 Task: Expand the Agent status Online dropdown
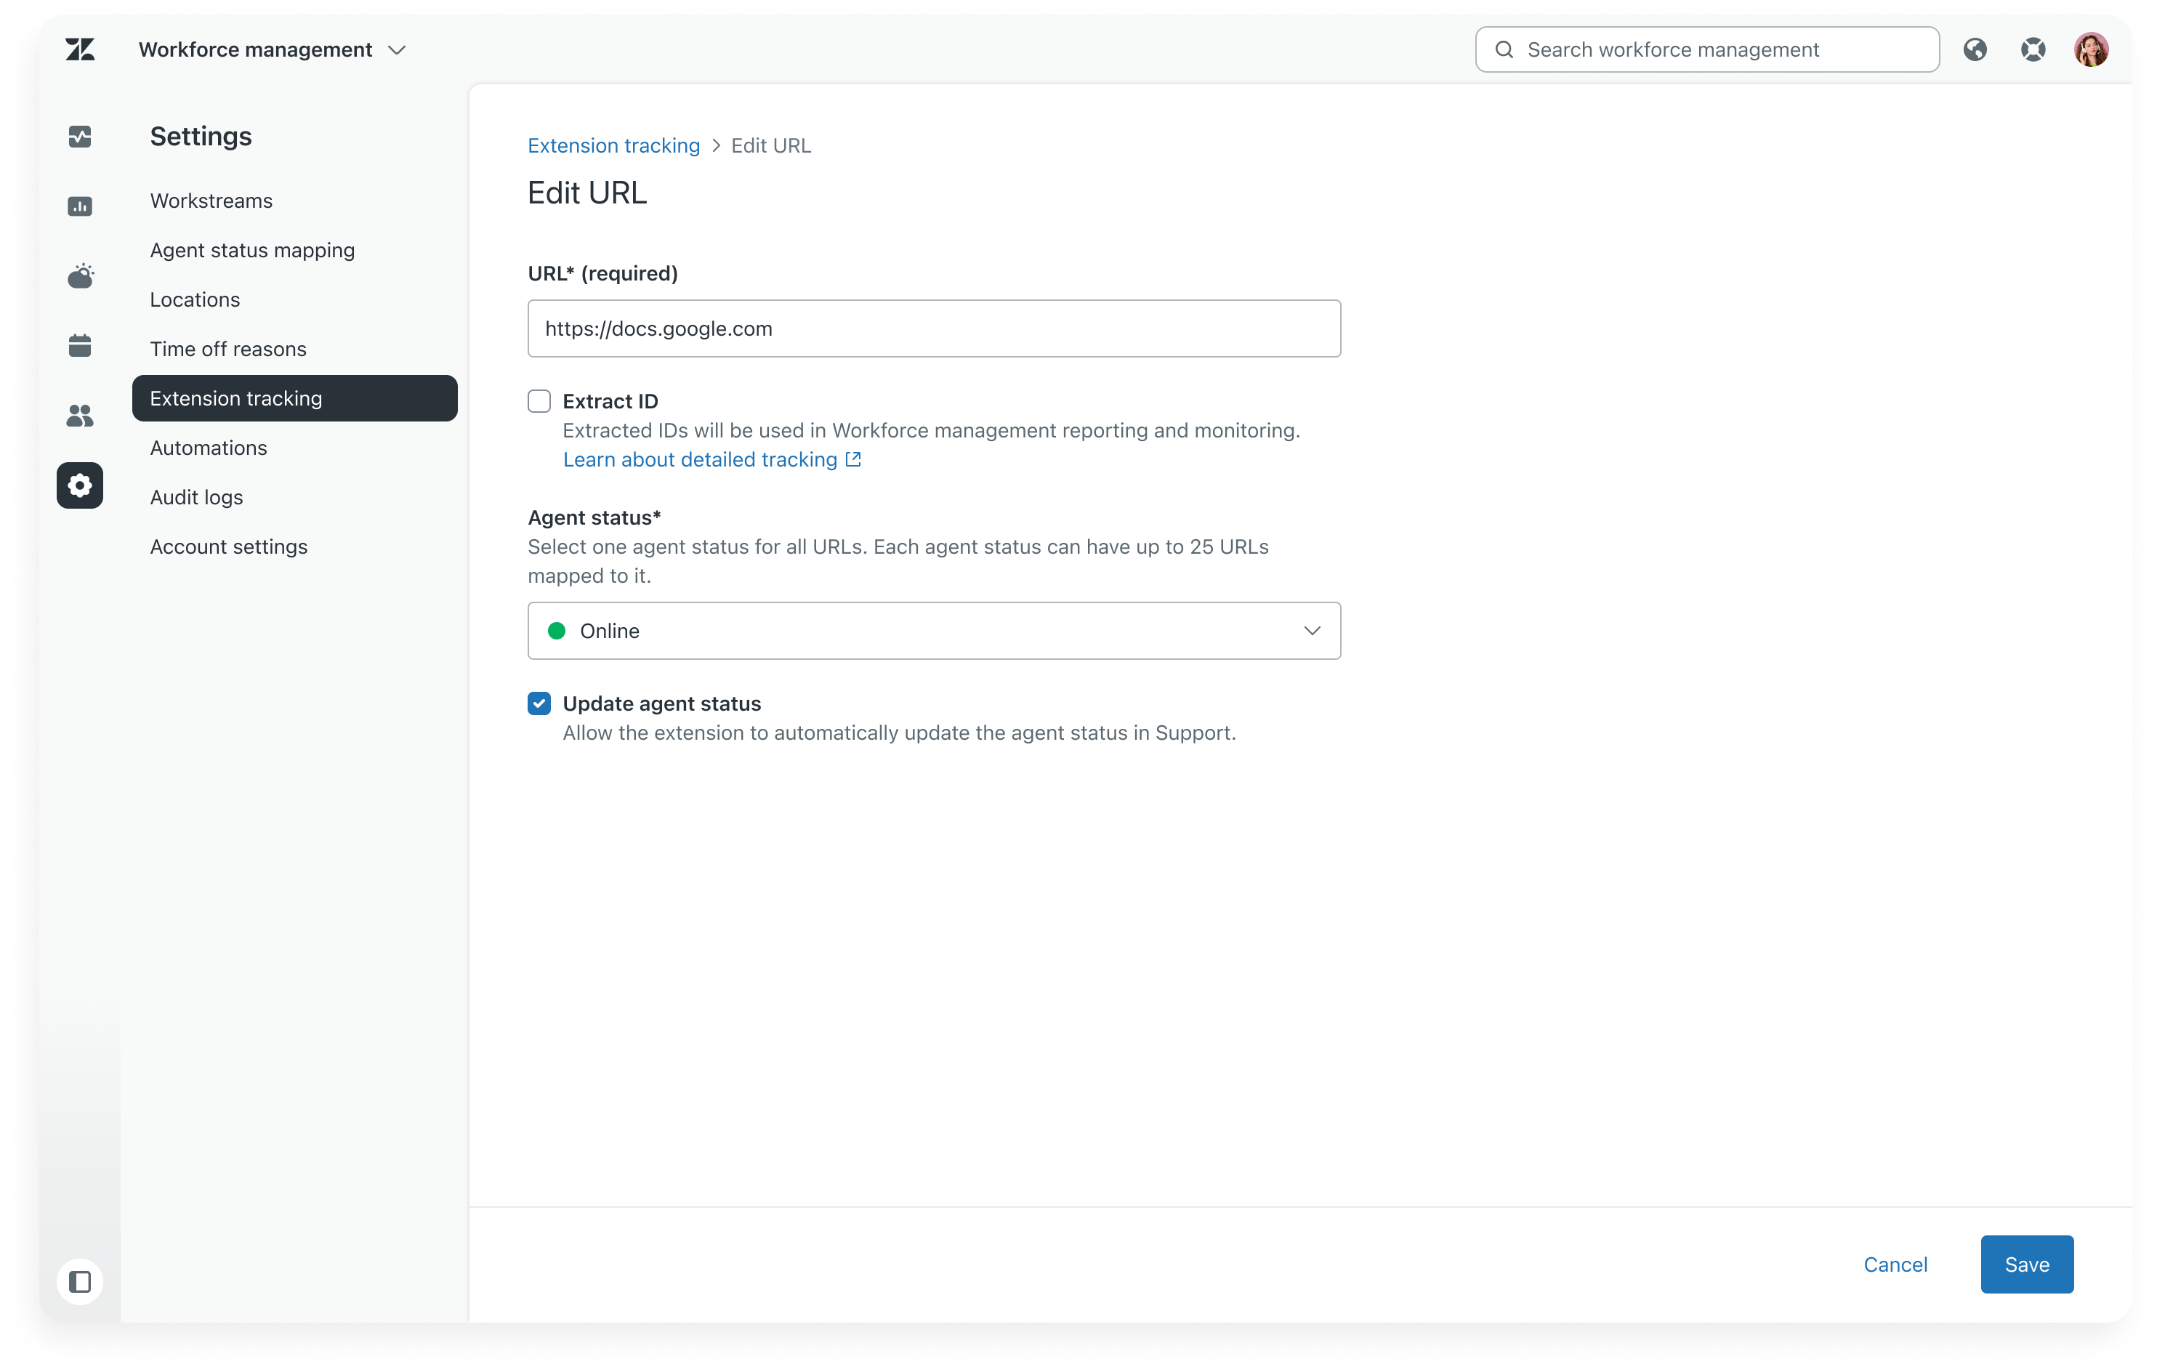(x=935, y=631)
